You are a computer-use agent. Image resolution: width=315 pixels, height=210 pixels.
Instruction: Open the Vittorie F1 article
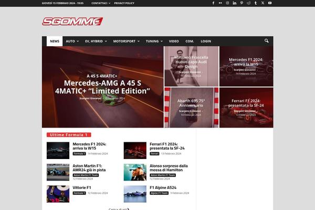click(x=82, y=187)
